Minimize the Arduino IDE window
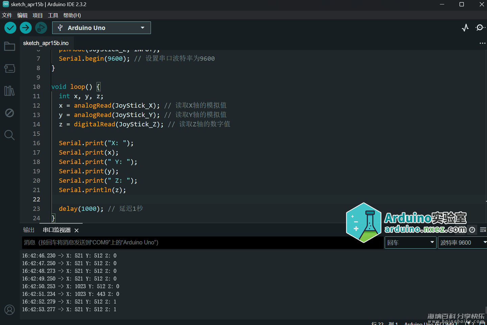487x325 pixels. point(442,4)
